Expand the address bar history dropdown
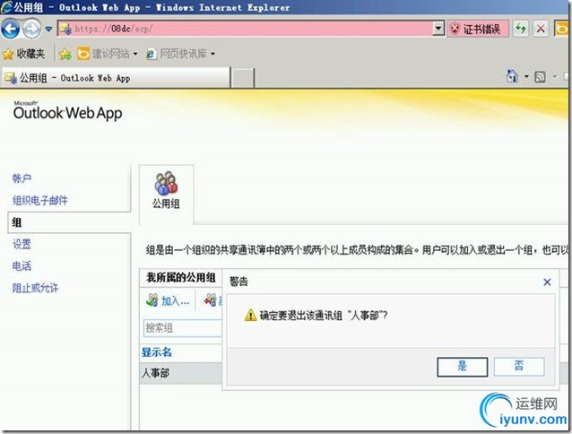Screen dimensions: 572x434 438,29
